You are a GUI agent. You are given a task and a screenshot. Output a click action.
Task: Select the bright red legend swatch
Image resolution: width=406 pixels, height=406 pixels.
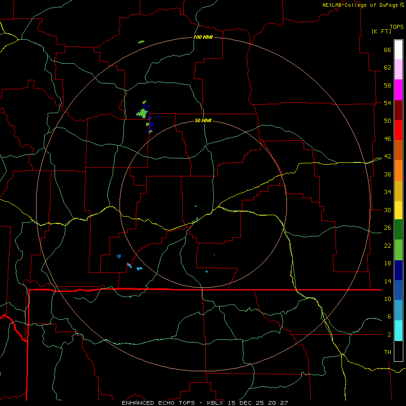click(398, 130)
